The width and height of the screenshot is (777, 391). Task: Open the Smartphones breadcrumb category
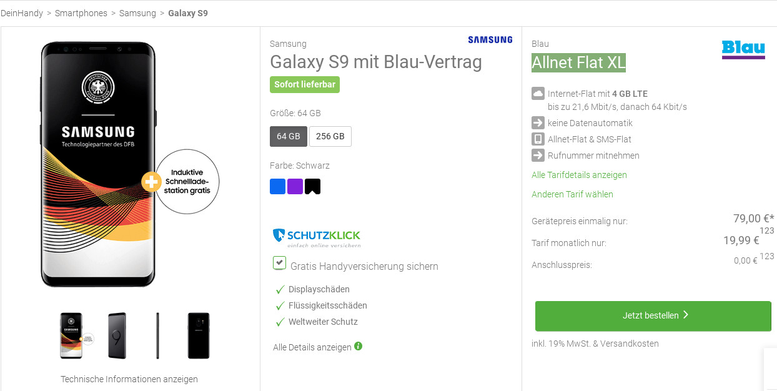coord(81,12)
